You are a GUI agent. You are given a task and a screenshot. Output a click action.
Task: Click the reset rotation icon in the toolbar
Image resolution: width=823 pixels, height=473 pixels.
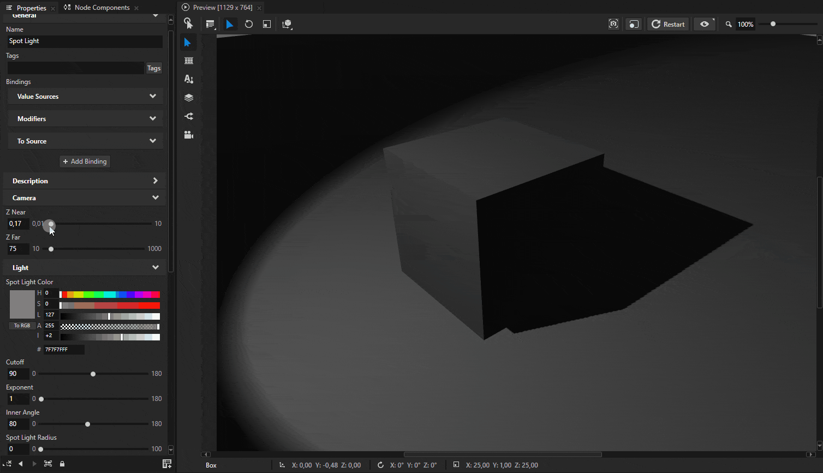coord(248,24)
